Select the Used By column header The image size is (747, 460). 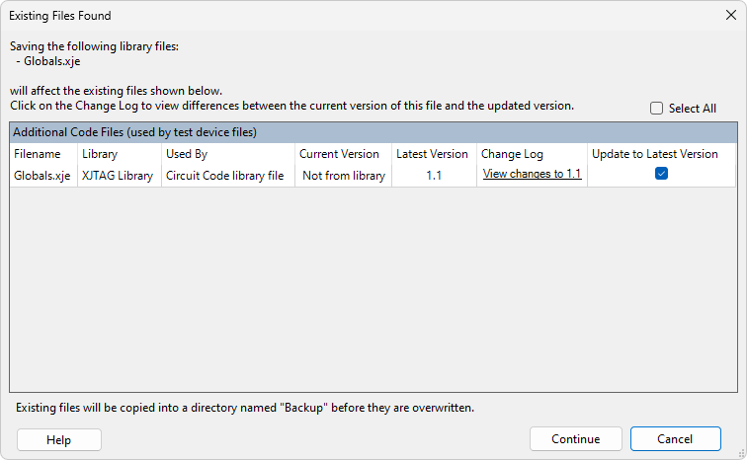tap(187, 154)
